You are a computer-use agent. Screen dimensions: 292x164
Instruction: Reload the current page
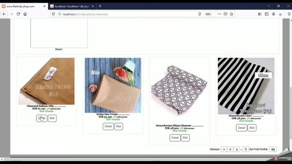click(x=18, y=14)
